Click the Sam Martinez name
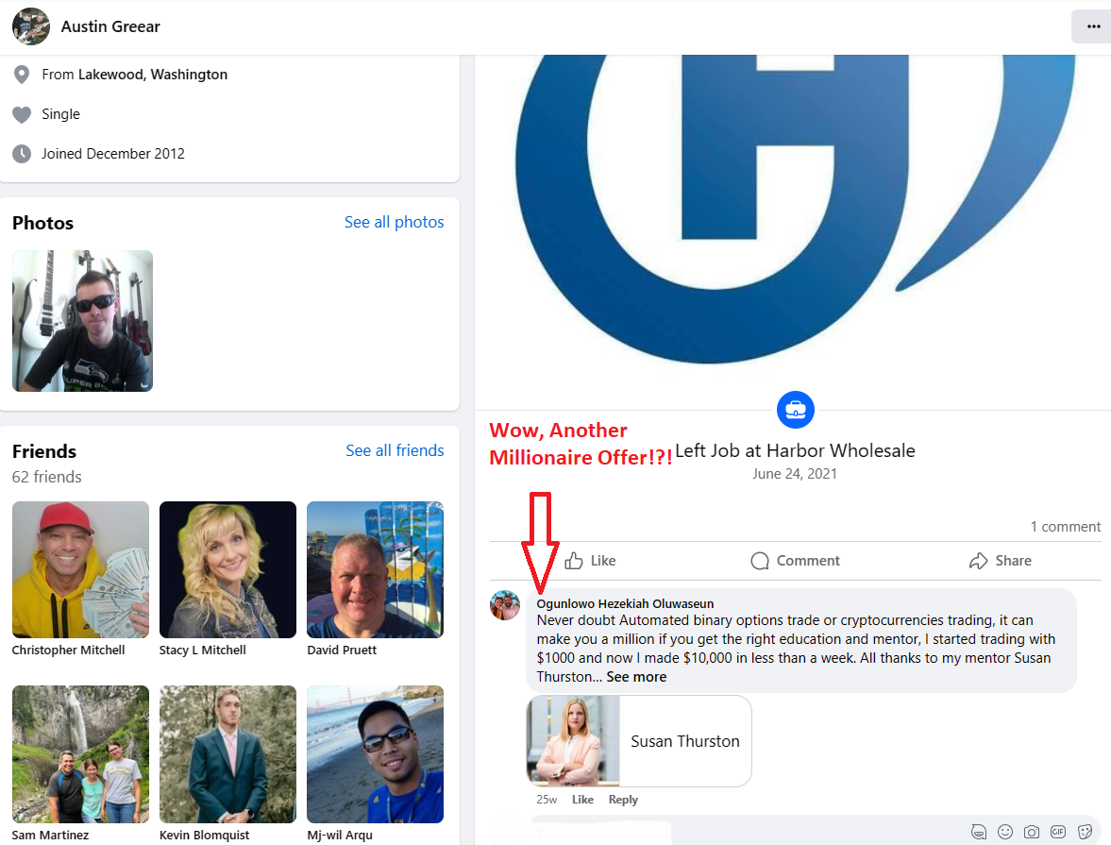The image size is (1111, 845). point(50,835)
